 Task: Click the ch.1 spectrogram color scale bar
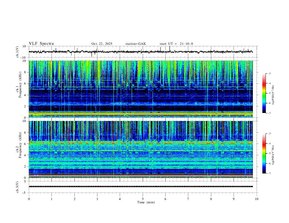[264, 93]
